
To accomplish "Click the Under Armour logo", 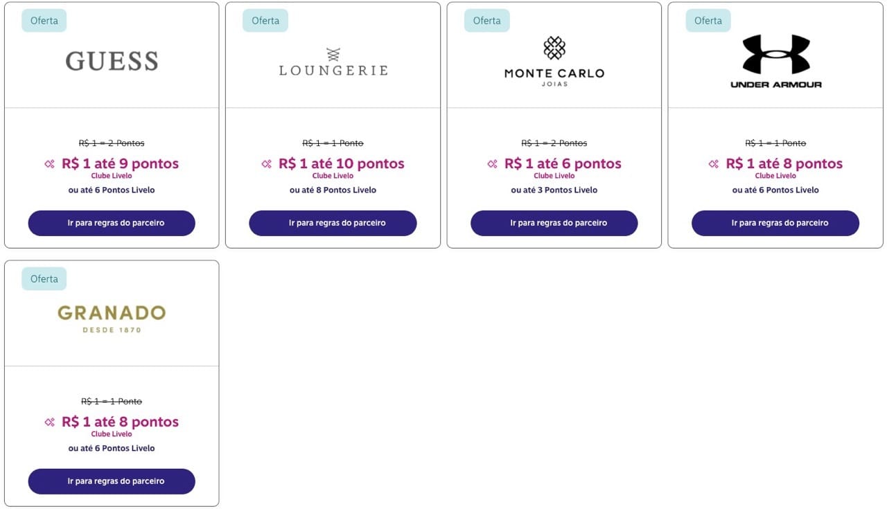I will pyautogui.click(x=776, y=62).
